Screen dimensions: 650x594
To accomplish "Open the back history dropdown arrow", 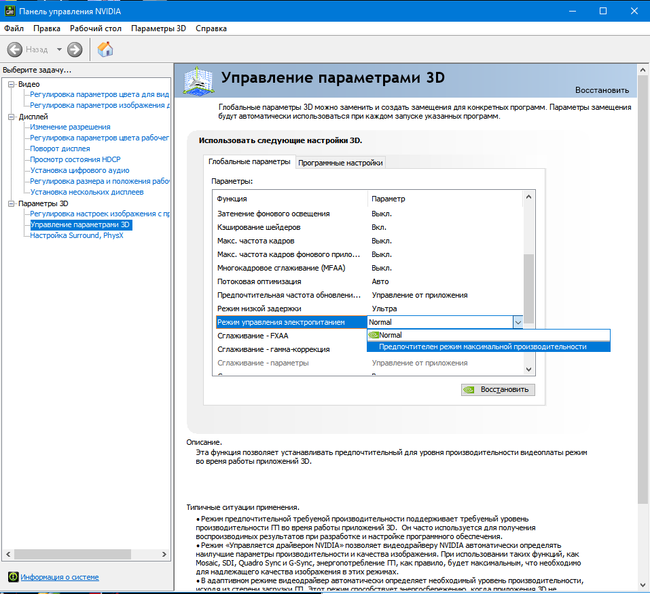I will click(x=59, y=49).
